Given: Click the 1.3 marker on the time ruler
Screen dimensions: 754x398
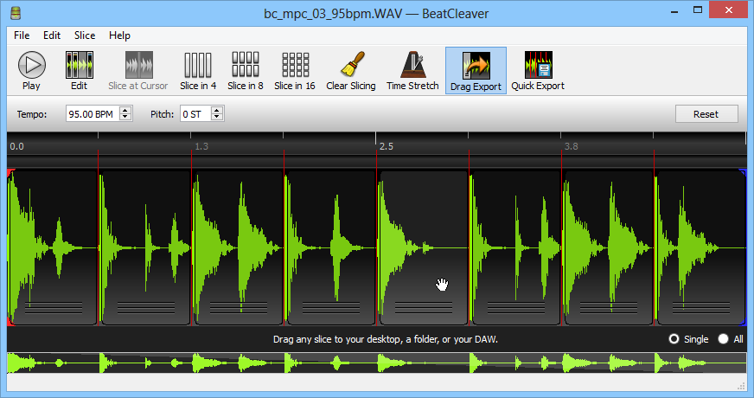Looking at the screenshot, I should point(201,146).
